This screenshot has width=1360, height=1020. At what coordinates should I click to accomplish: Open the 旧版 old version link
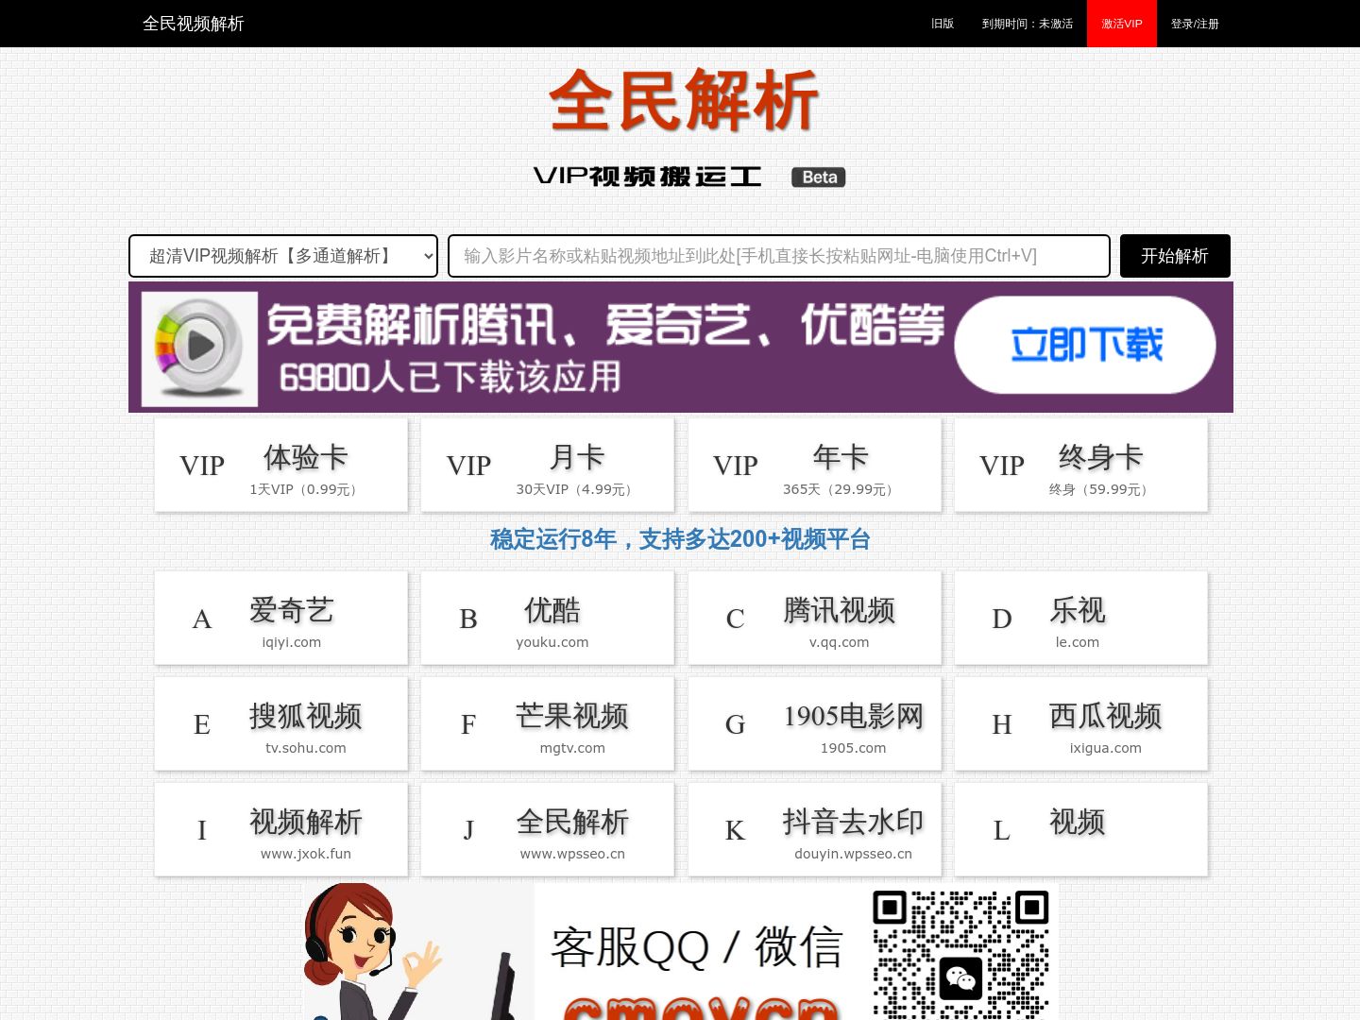click(943, 24)
